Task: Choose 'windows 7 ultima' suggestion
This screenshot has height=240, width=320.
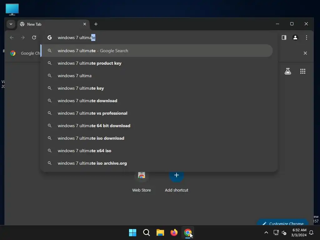Action: coord(157,76)
